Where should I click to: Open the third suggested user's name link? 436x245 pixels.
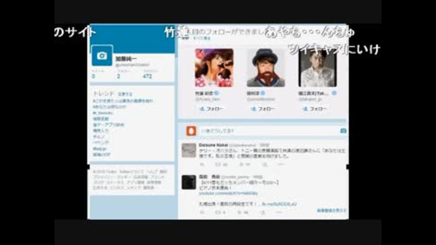tap(313, 93)
